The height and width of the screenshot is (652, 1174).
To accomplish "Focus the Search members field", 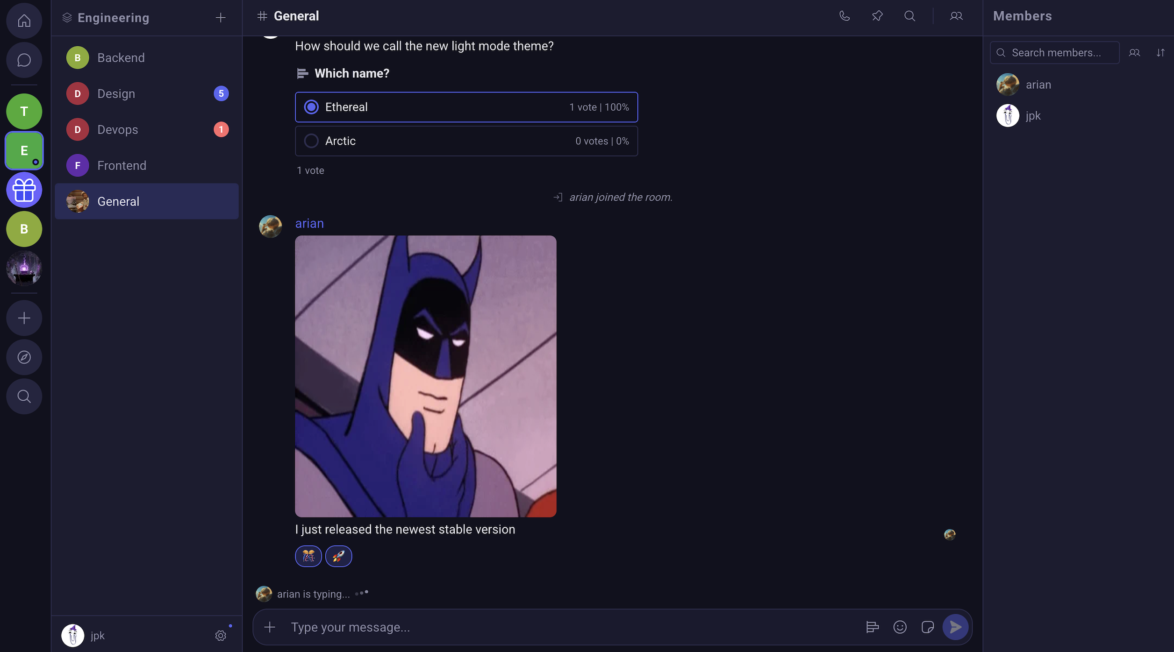I will [1055, 53].
